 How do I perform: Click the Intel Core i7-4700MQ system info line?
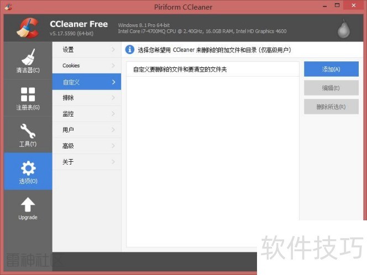[202, 31]
